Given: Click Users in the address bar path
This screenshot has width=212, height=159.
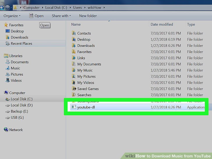Looking at the screenshot, I should pyautogui.click(x=77, y=8).
